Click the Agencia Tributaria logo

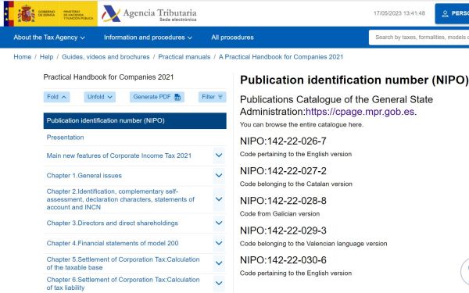pyautogui.click(x=149, y=14)
